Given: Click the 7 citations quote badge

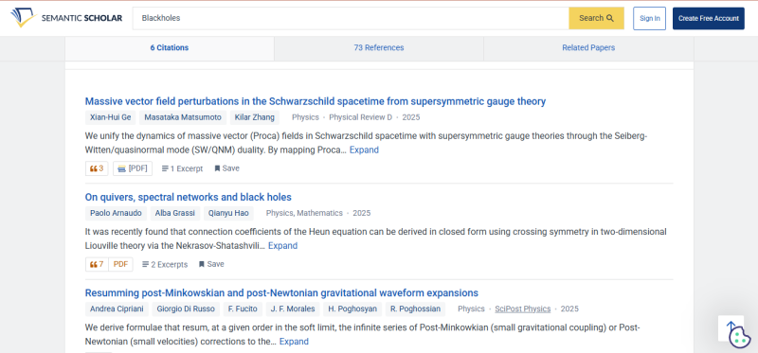Looking at the screenshot, I should tap(98, 264).
